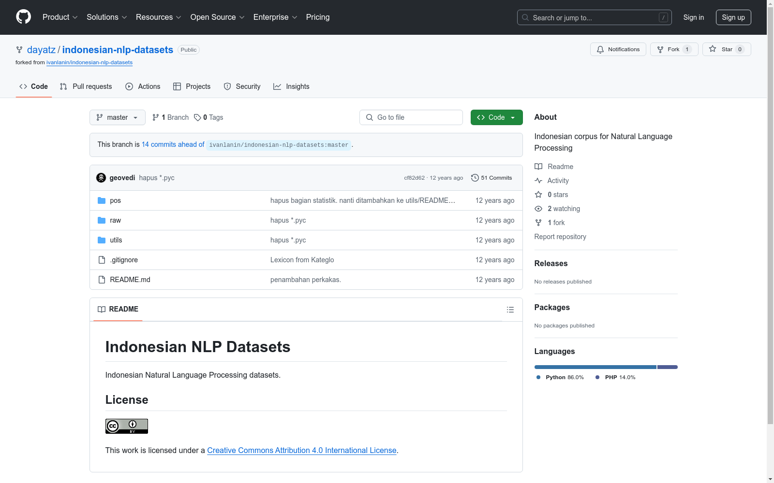774x483 pixels.
Task: Open the Security tab
Action: (242, 86)
